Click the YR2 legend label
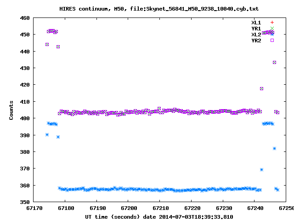Image resolution: width=294 pixels, height=221 pixels. click(x=256, y=41)
